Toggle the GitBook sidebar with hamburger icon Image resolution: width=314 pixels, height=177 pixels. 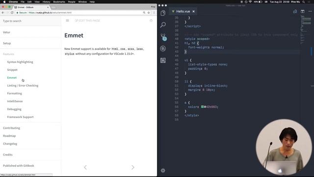click(x=68, y=21)
